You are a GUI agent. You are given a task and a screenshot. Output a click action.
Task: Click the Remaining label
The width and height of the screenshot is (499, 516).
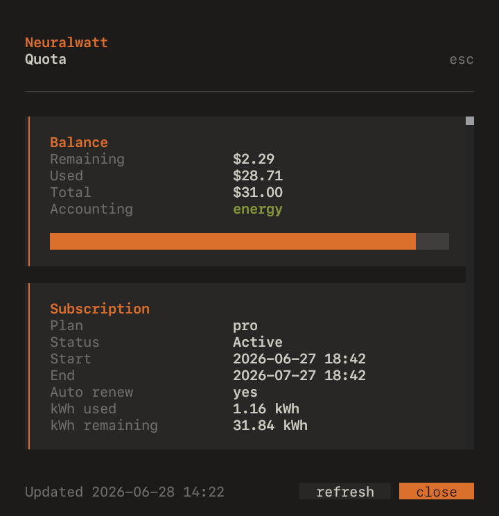pos(87,160)
